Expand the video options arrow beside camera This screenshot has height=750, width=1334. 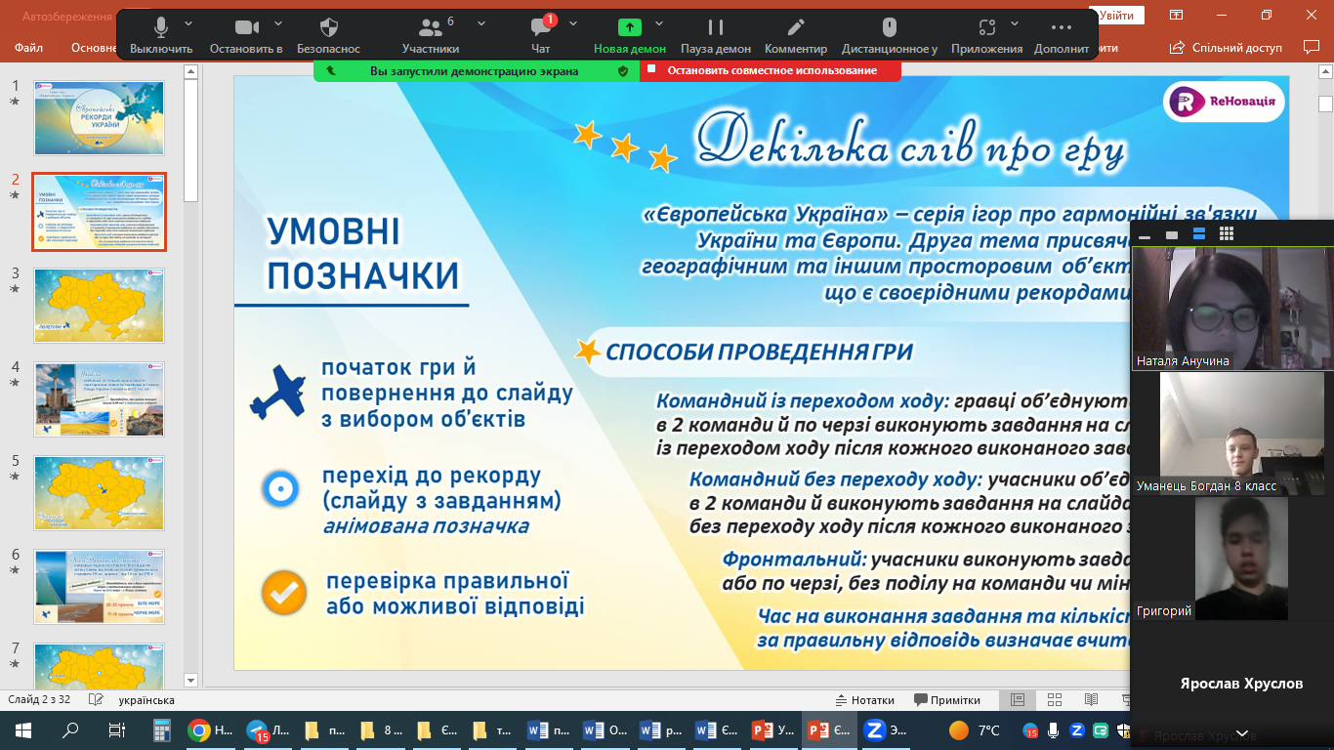tap(278, 23)
